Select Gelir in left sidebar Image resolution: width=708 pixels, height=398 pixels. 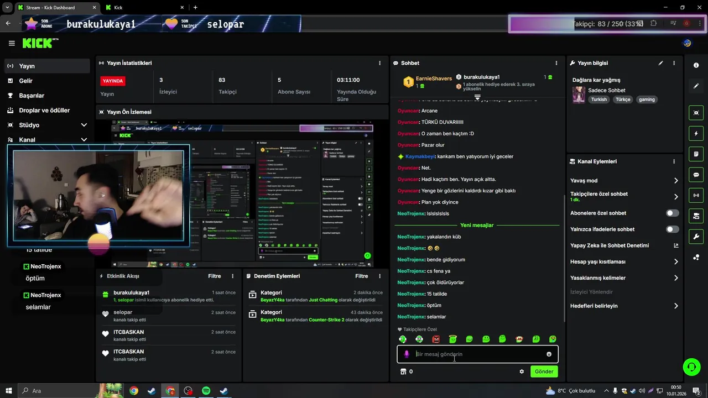tap(47, 81)
